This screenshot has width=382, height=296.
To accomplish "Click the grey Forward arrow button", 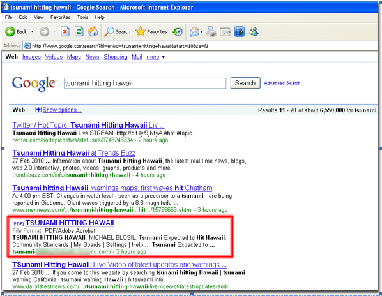I will (44, 32).
